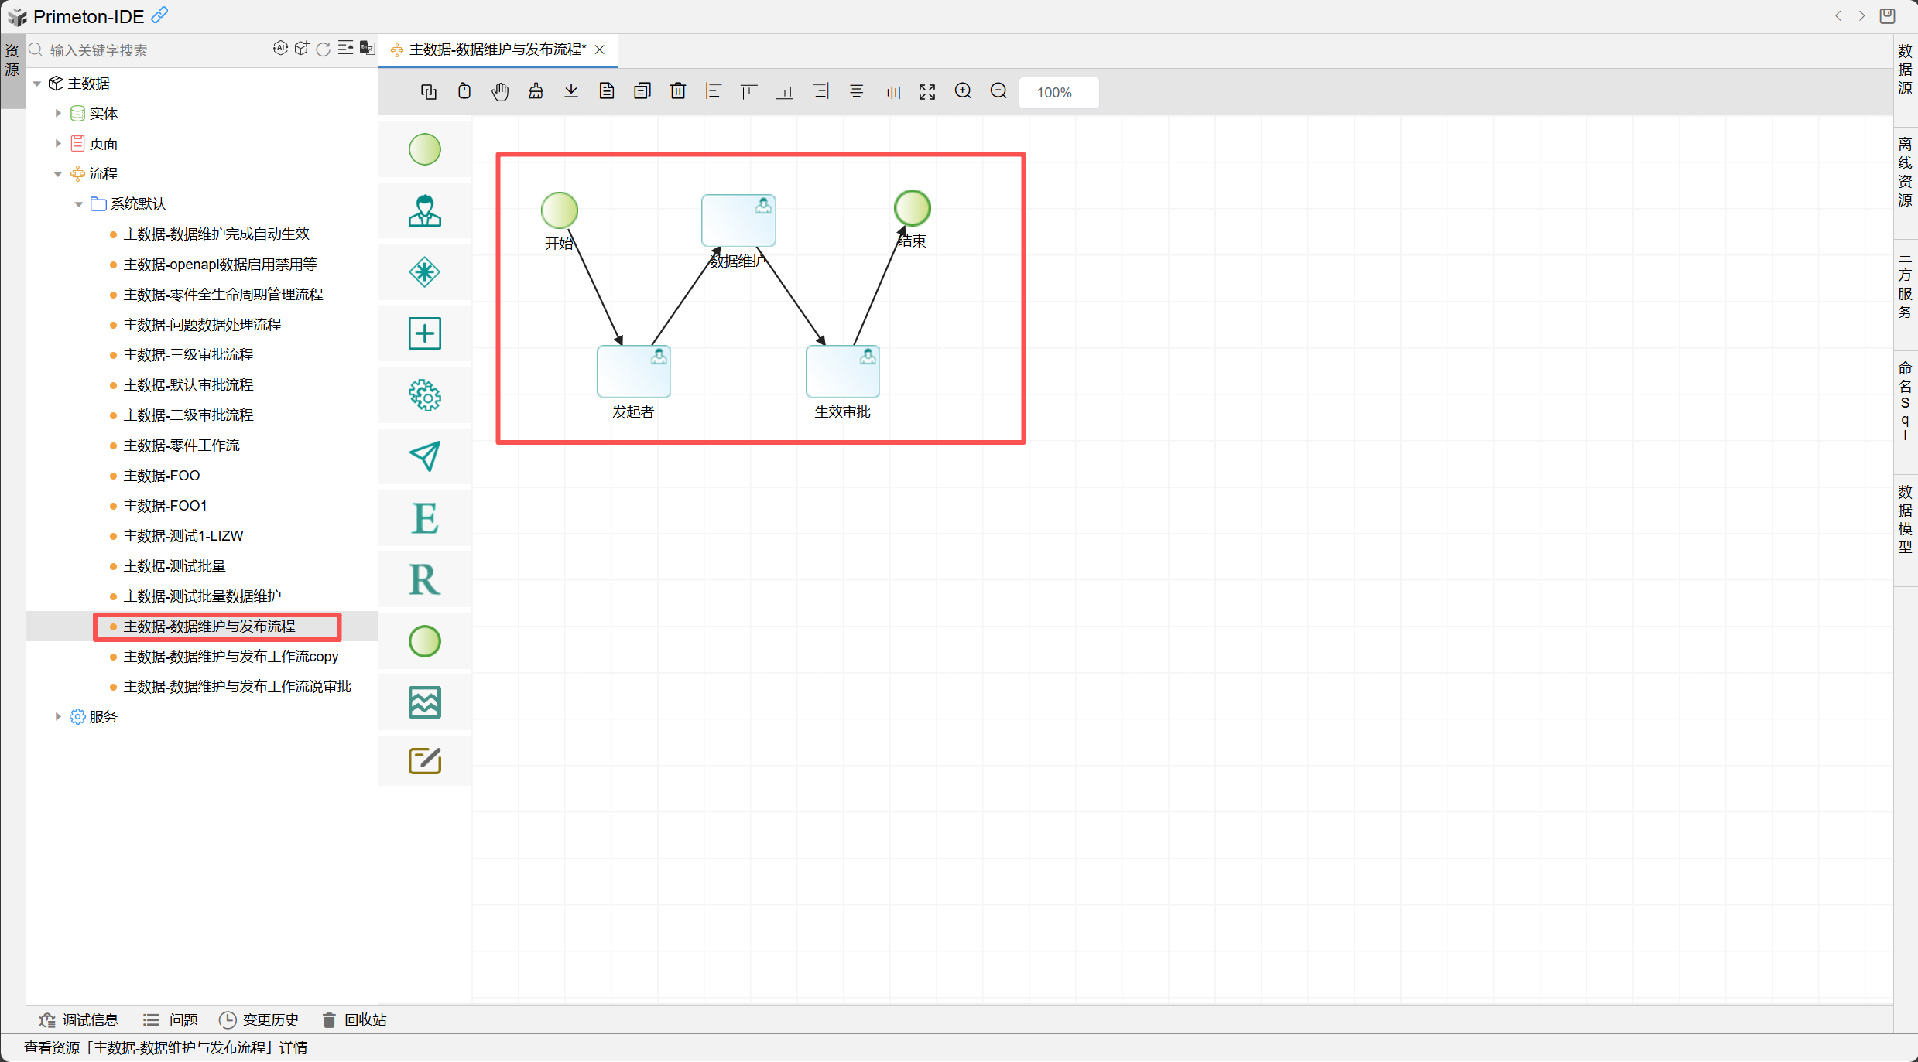This screenshot has width=1918, height=1062.
Task: Click the trash delete toolbar icon
Action: (x=678, y=91)
